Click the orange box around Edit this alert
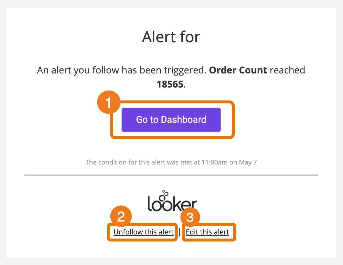 coord(209,240)
